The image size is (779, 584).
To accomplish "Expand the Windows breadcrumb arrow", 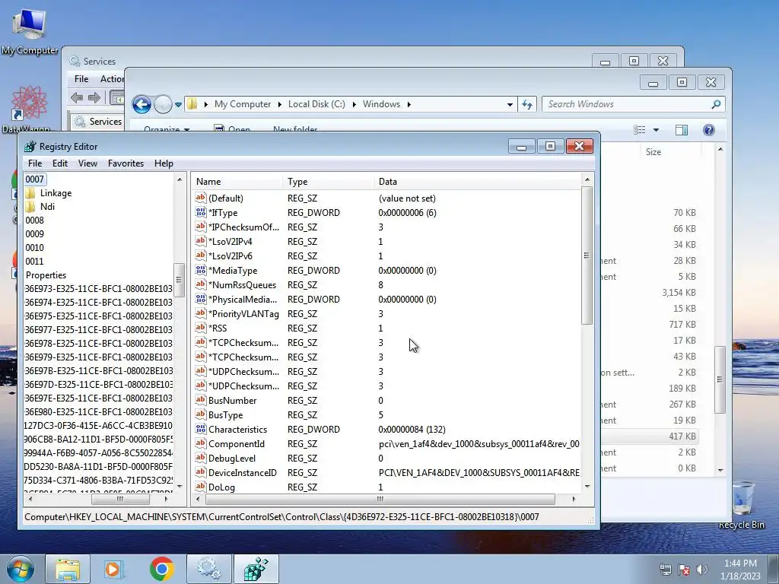I will (x=409, y=104).
